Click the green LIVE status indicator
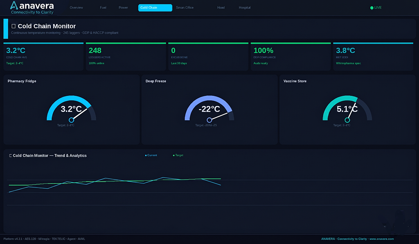Screen dimensions: 419x244 click(x=376, y=8)
